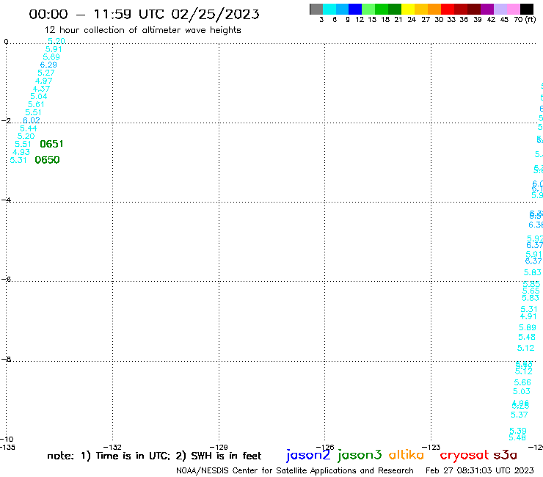This screenshot has width=543, height=477.
Task: Click the -132 longitude axis label
Action: coord(112,447)
